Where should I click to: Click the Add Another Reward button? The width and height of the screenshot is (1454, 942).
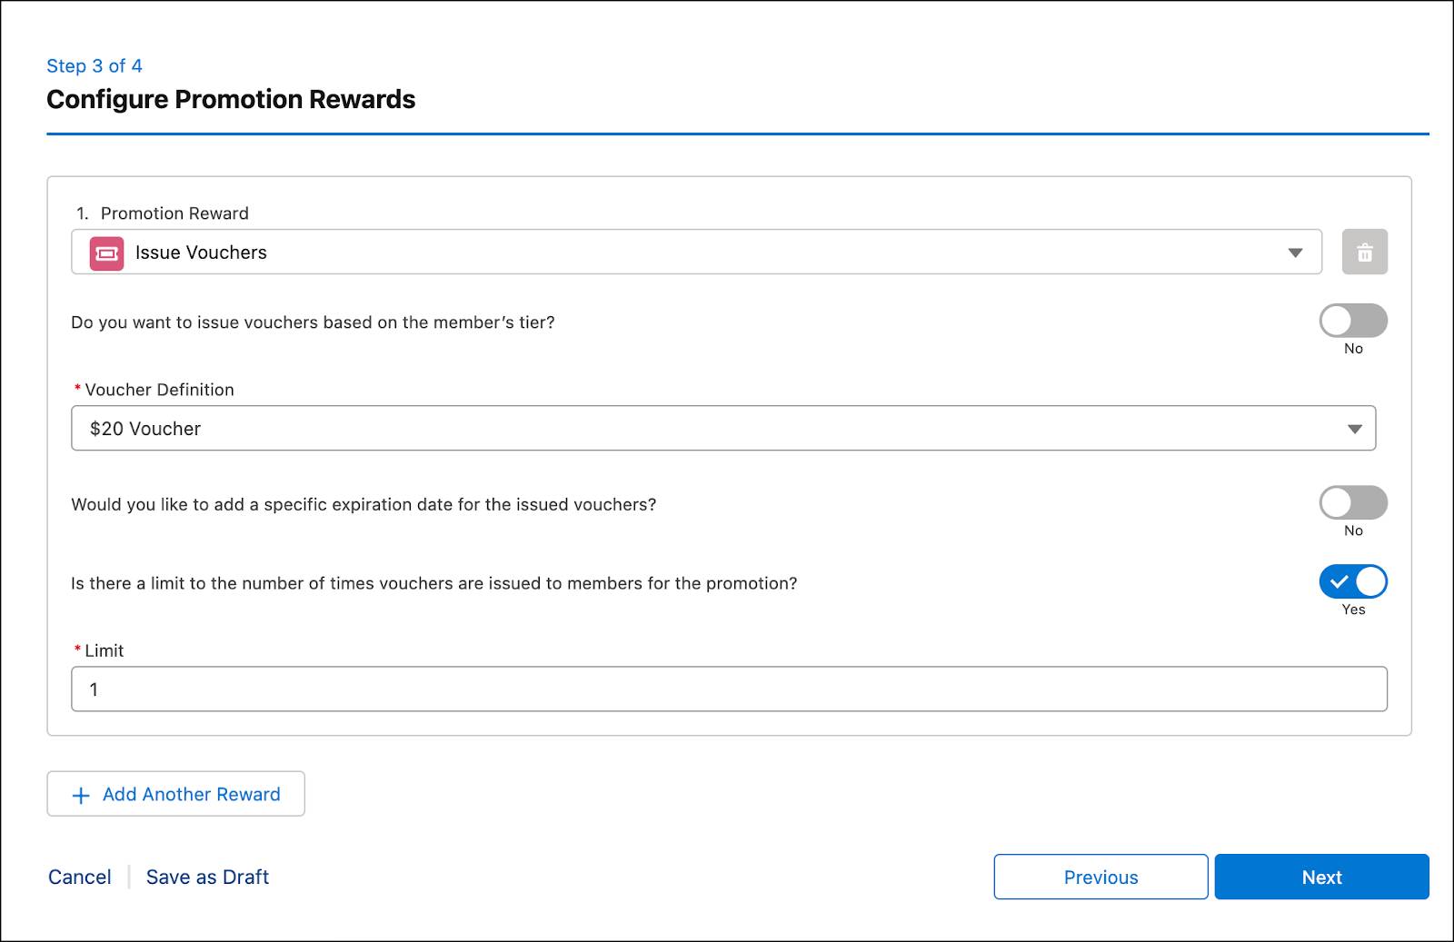coord(175,794)
